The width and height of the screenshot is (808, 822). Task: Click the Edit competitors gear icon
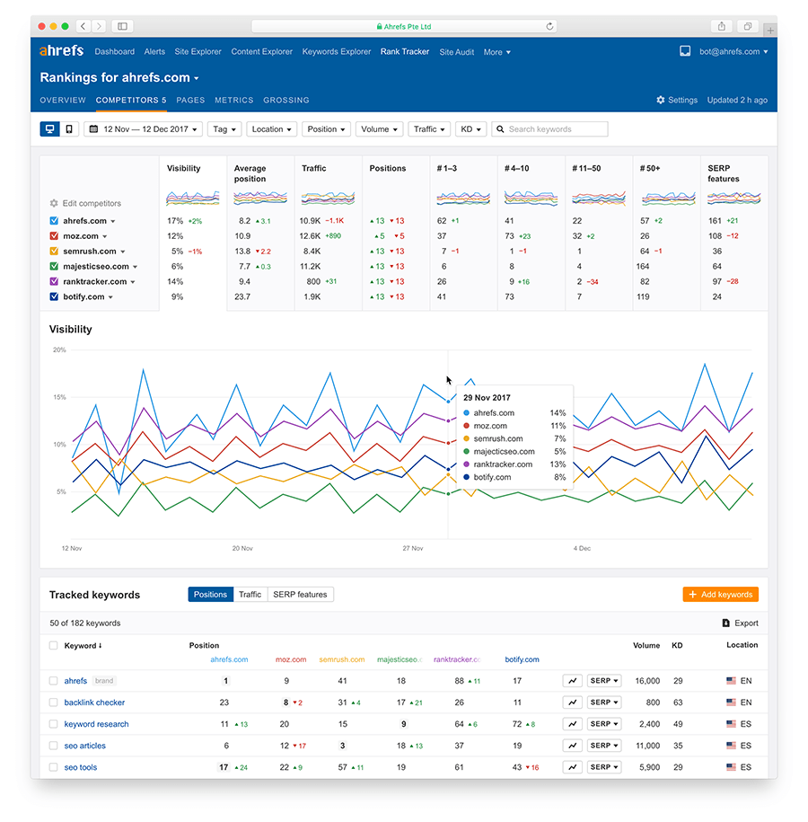pyautogui.click(x=54, y=204)
